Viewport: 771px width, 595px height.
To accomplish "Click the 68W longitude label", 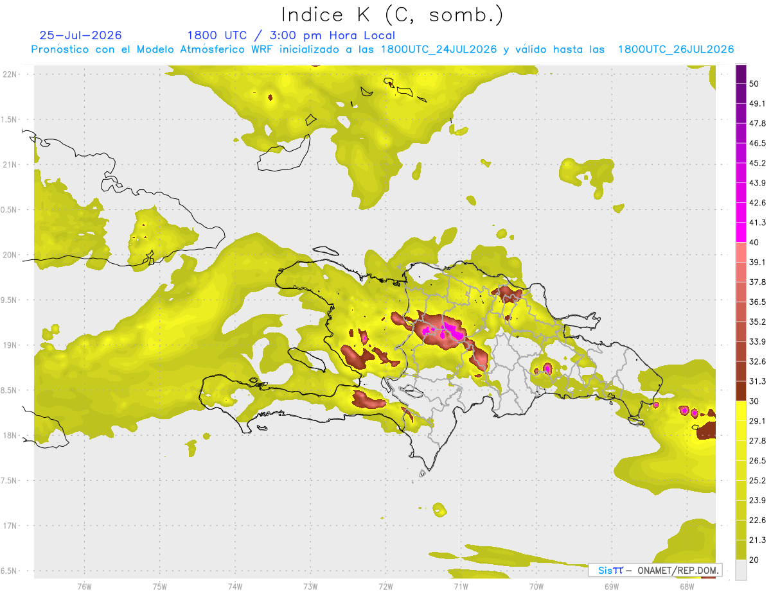I will click(x=687, y=586).
